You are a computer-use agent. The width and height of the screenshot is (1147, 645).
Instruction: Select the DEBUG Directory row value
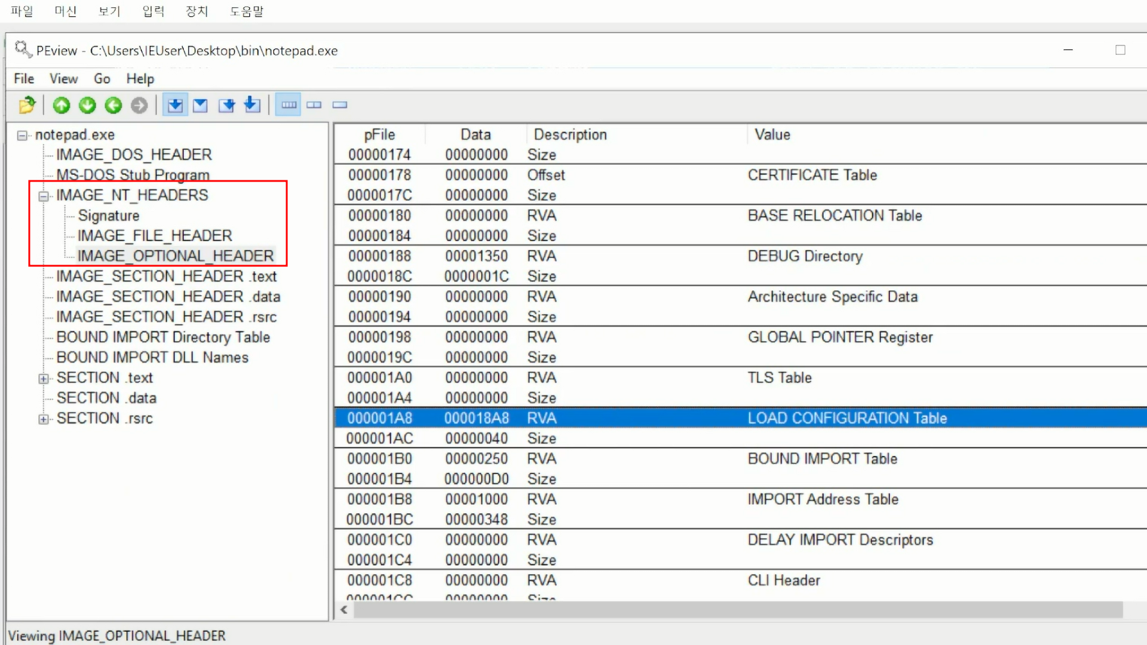[x=805, y=256]
